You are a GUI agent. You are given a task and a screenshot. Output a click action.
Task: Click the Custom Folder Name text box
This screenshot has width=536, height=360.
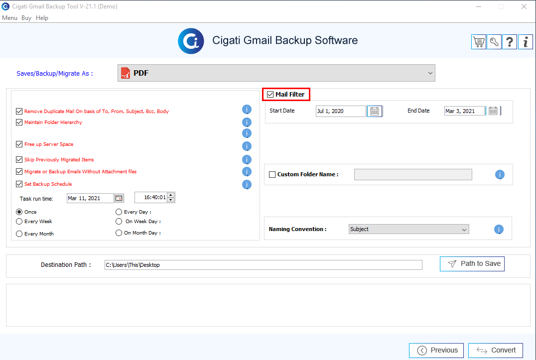coord(413,175)
